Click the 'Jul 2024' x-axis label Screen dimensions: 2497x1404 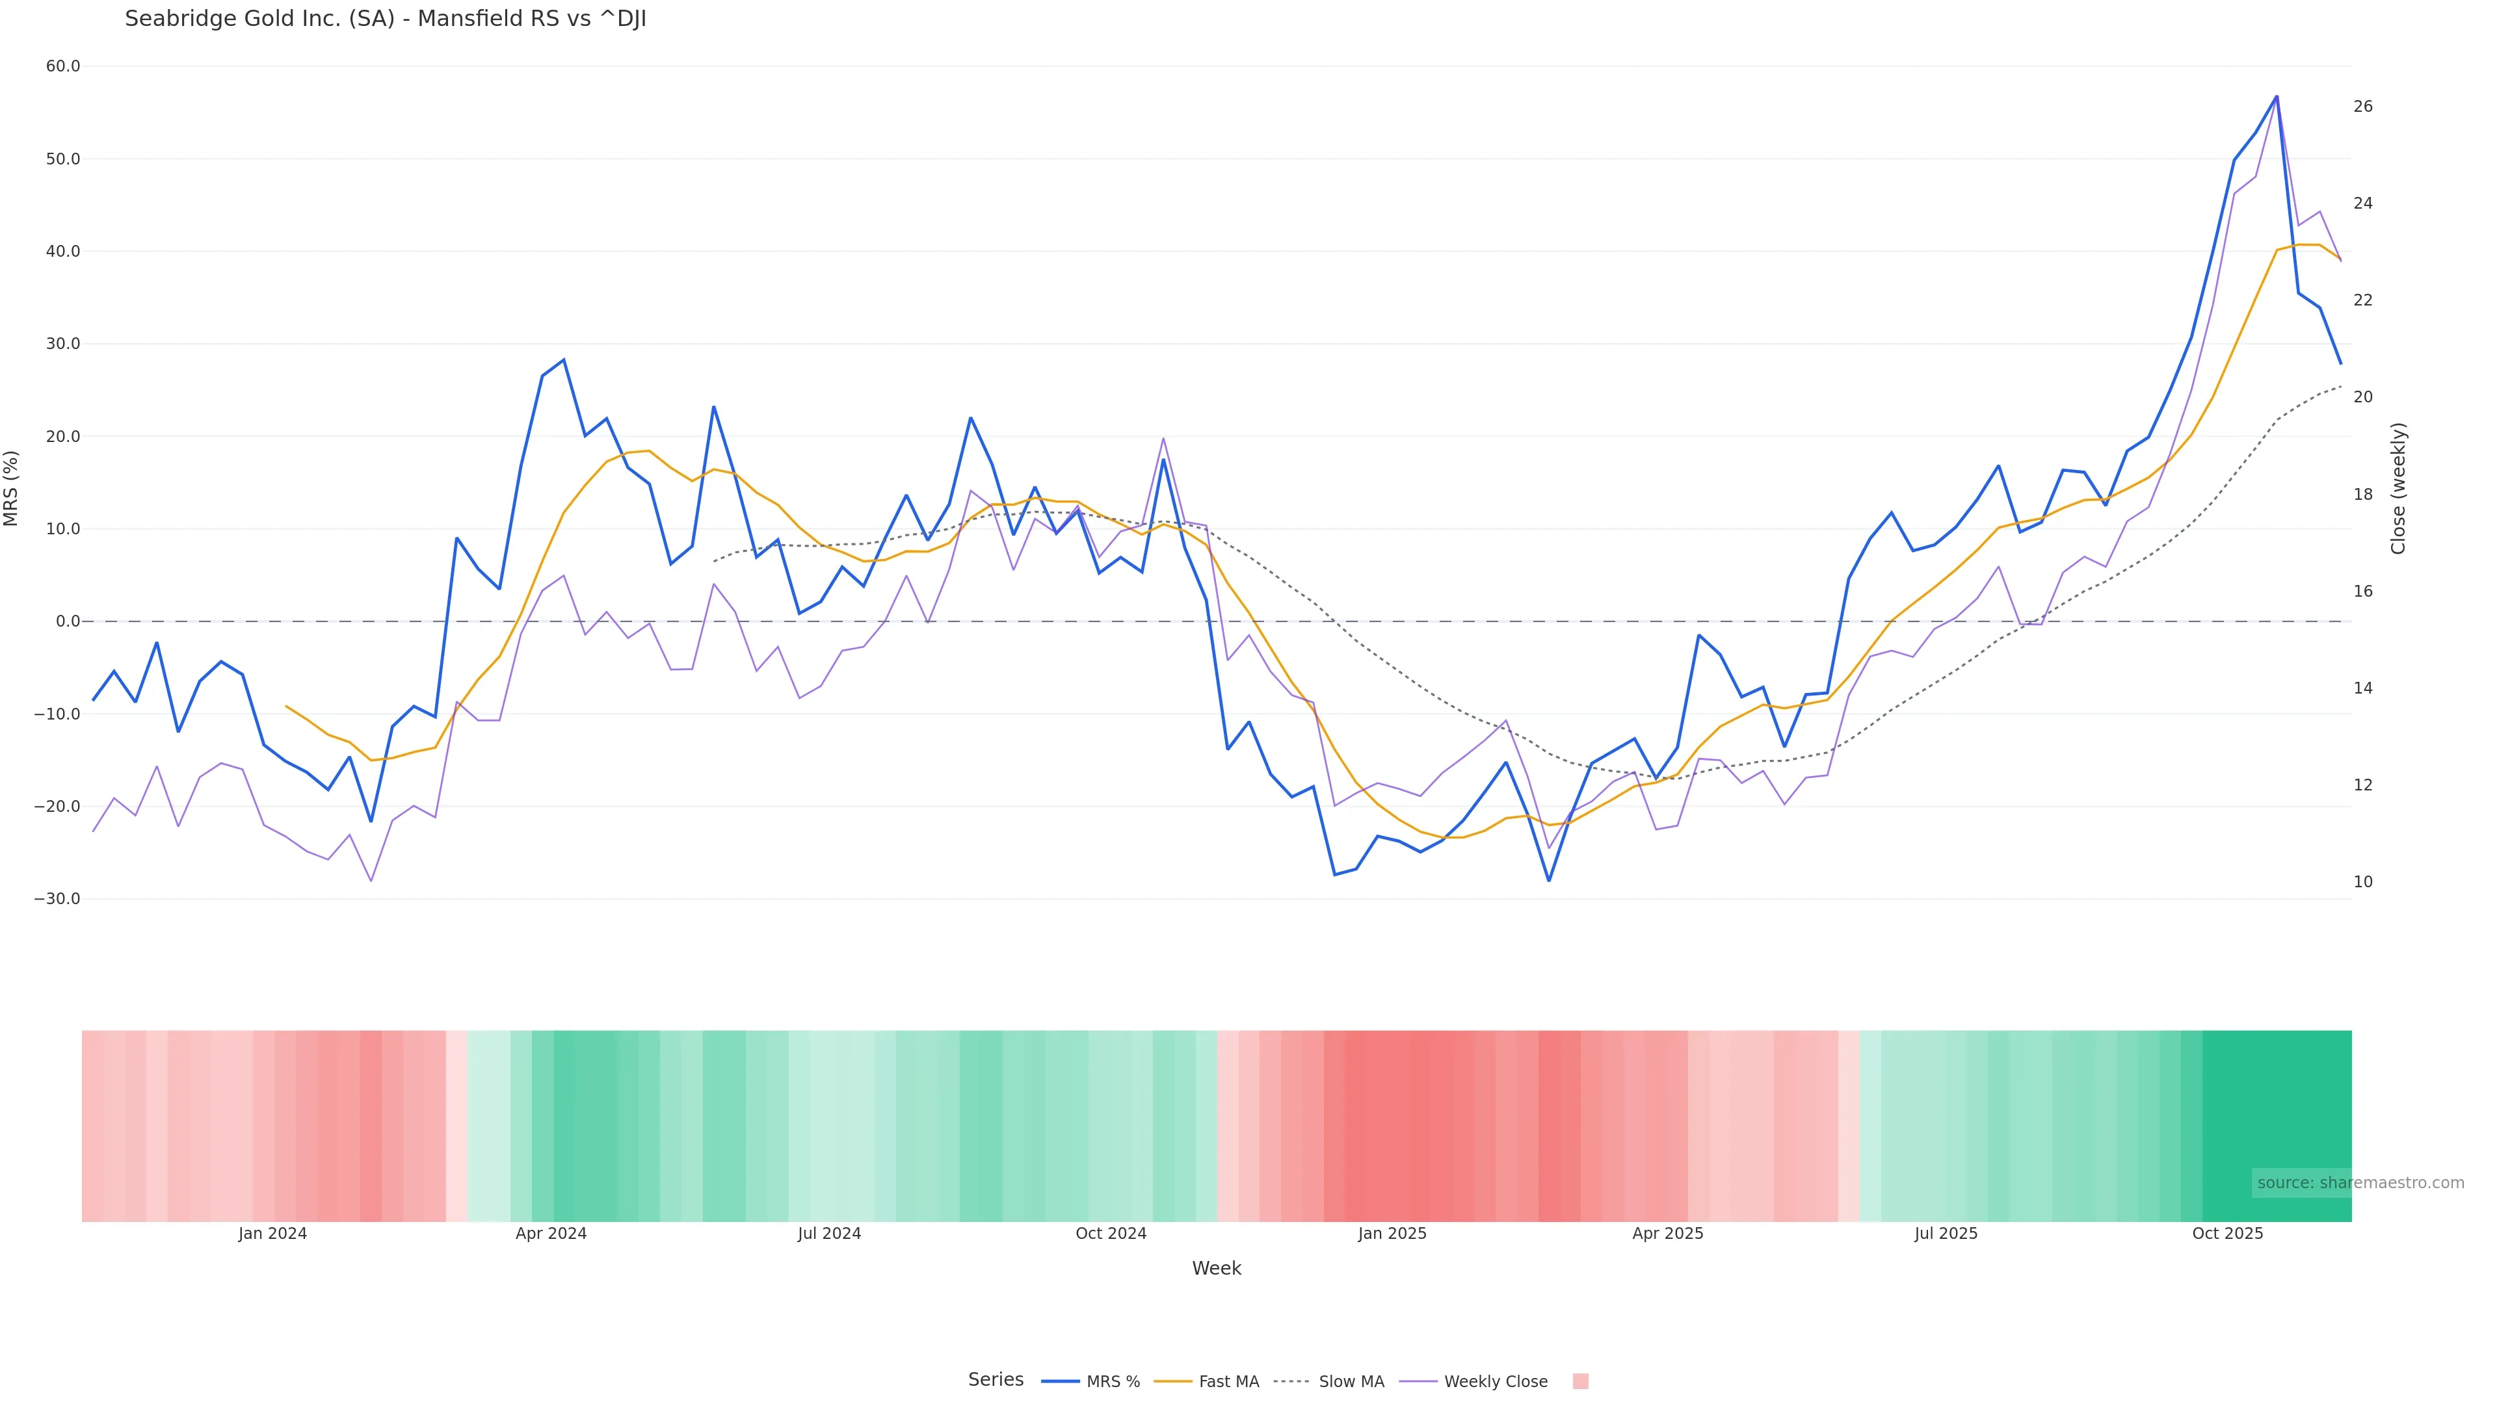[x=829, y=1234]
